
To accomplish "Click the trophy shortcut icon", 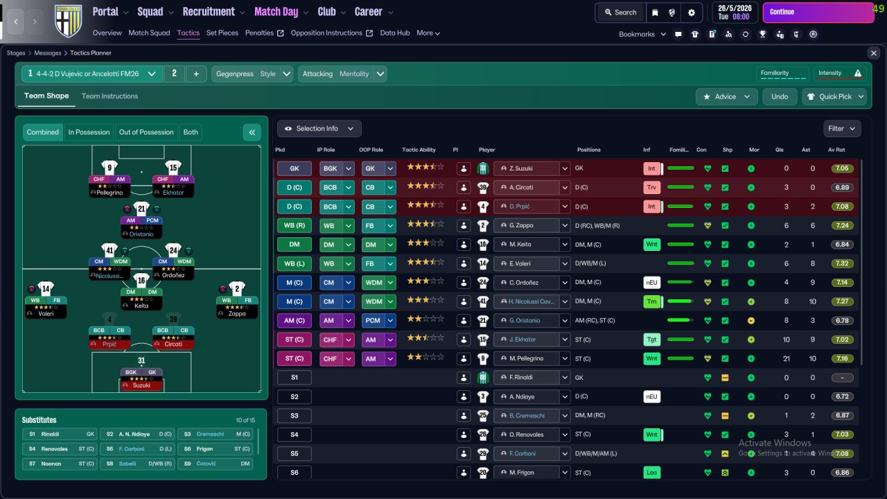I will click(x=762, y=34).
